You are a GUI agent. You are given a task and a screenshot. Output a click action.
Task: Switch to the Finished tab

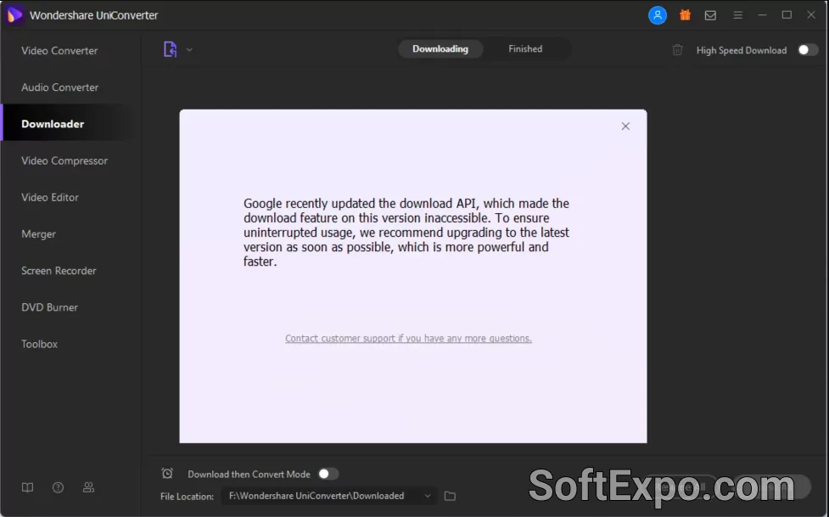[525, 49]
